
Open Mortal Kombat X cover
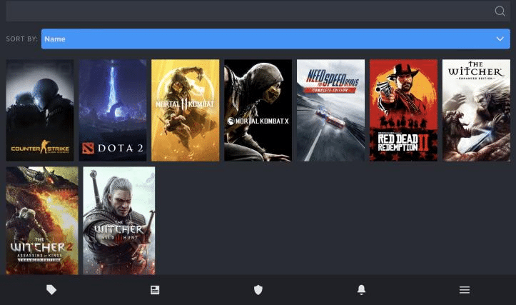pyautogui.click(x=258, y=110)
